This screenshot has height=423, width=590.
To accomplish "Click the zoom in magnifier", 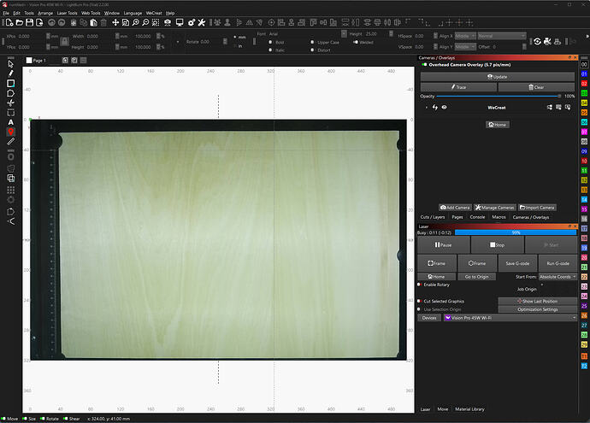I will 135,22.
